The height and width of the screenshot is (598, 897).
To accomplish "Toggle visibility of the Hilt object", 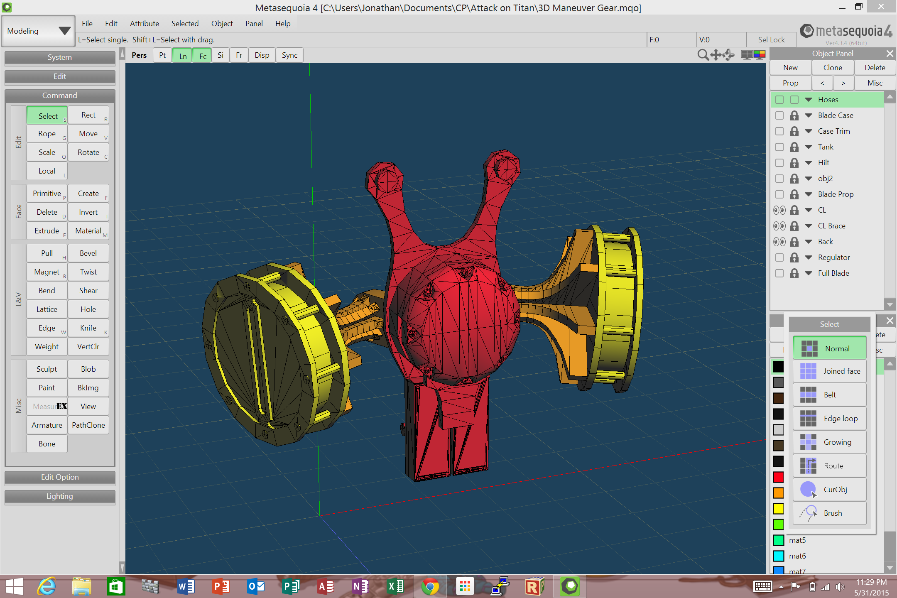I will (779, 163).
